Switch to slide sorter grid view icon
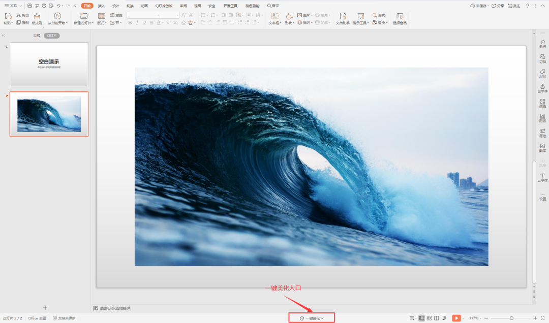This screenshot has width=549, height=323. [430, 318]
